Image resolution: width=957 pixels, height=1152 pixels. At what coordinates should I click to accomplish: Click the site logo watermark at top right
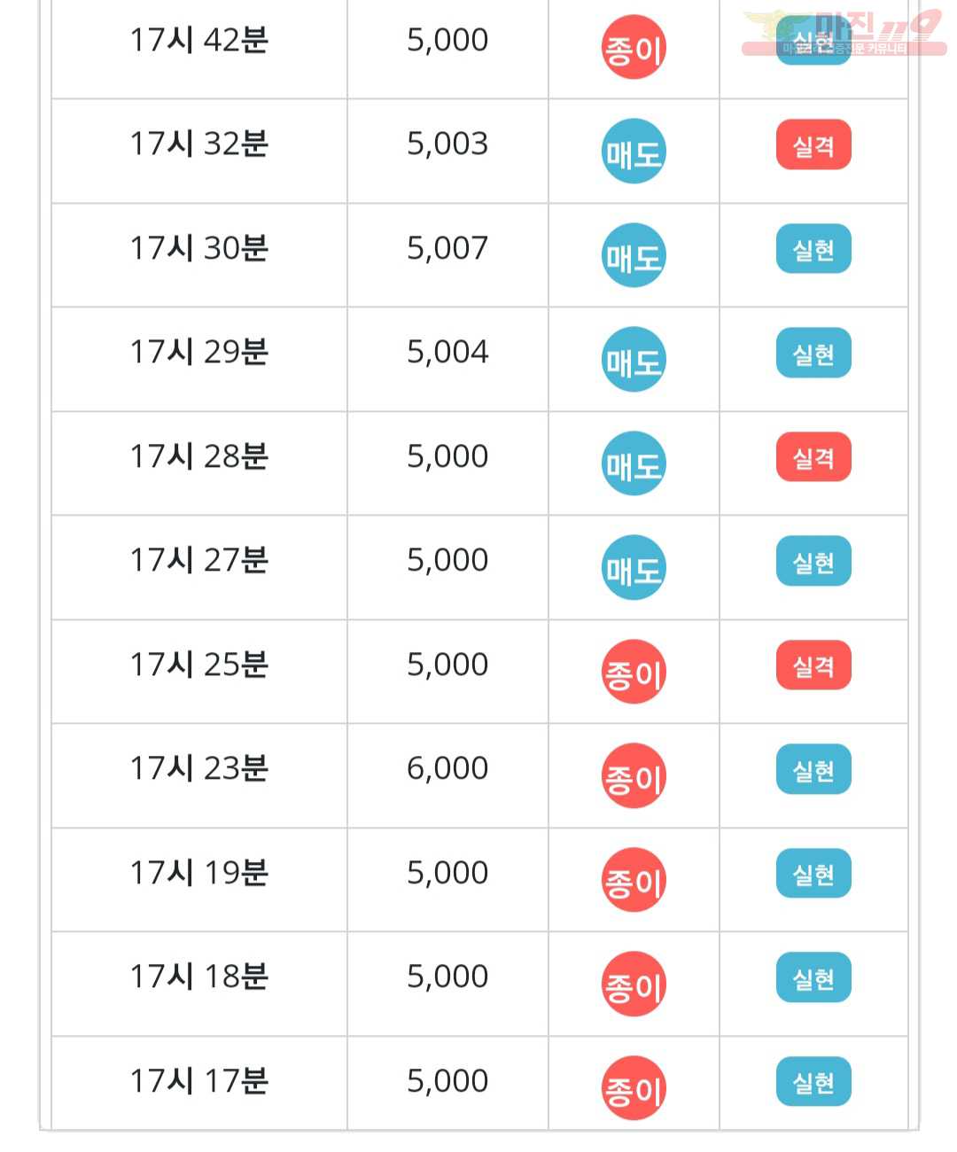(844, 34)
